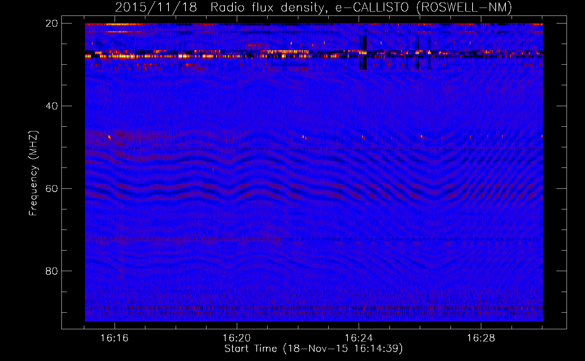Viewport: 585px width, 361px height.
Task: Click the 16:16 time tick label
Action: (x=115, y=338)
